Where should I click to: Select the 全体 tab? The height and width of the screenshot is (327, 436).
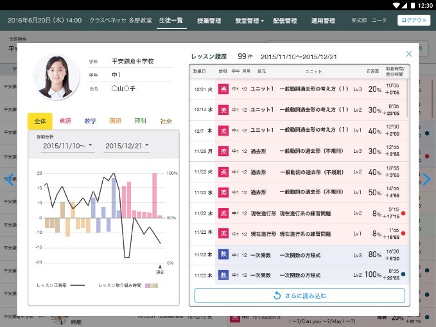click(x=39, y=121)
